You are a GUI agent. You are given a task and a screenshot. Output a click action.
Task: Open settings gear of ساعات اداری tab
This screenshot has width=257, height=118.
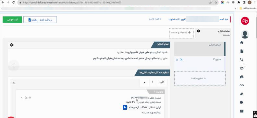199,31
